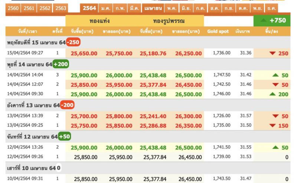Click the 1,747.50 Gold spot value
This screenshot has height=183, width=297.
click(x=222, y=75)
